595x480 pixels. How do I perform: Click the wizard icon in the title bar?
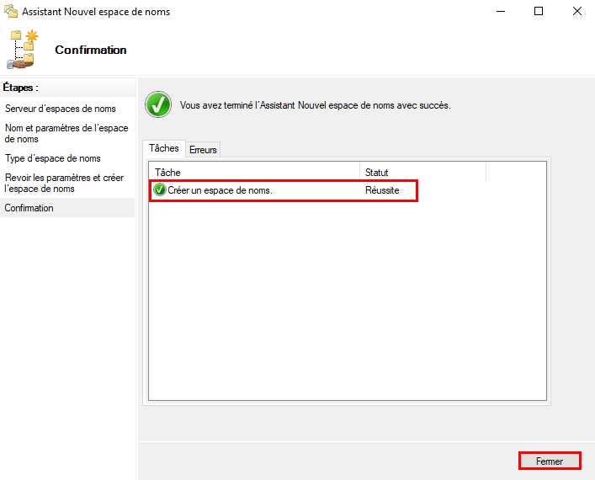coord(11,12)
